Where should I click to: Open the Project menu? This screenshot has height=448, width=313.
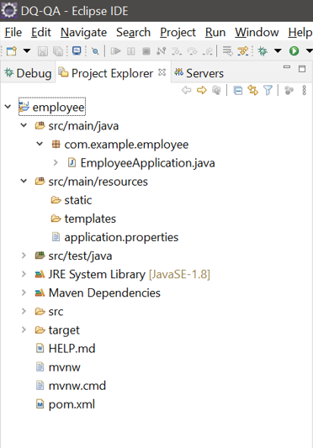[x=178, y=32]
